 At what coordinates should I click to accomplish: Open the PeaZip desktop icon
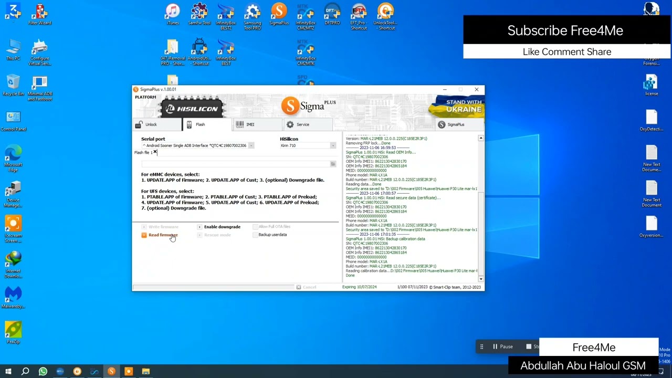pos(13,333)
